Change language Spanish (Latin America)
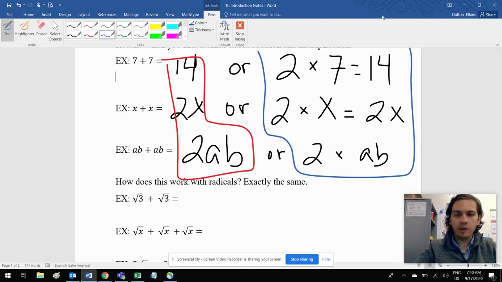The image size is (502, 282). click(x=72, y=265)
